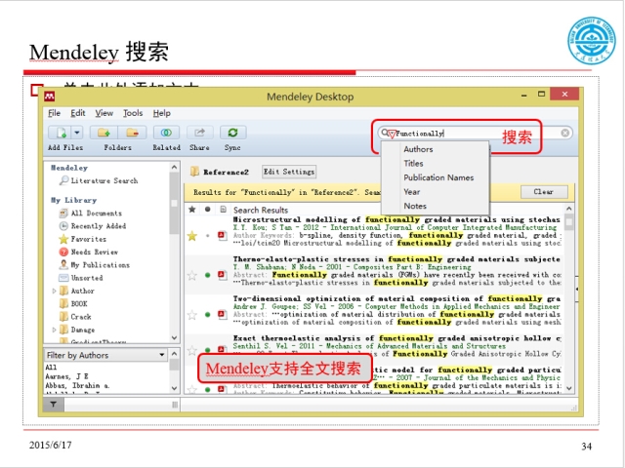Choose Notes in the search scope menu
The width and height of the screenshot is (625, 468).
point(415,206)
